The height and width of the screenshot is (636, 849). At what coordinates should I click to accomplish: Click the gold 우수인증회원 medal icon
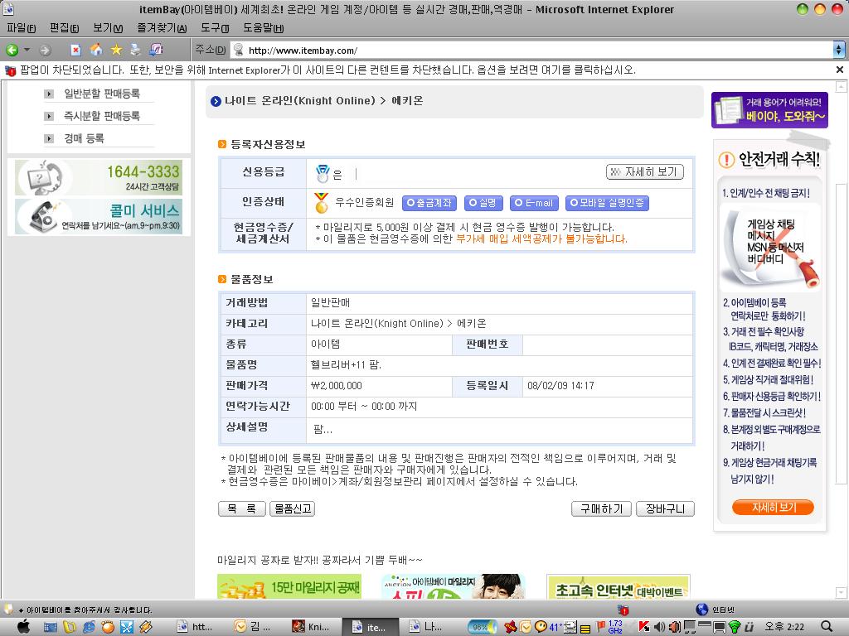tap(321, 203)
